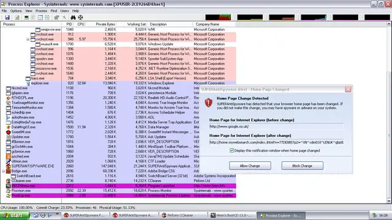Click the red shield alert icon
Image resolution: width=392 pixels, height=220 pixels.
tap(208, 103)
